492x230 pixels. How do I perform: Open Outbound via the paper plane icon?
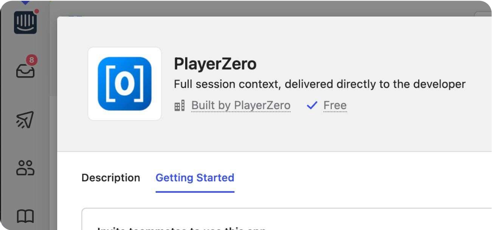pos(25,120)
